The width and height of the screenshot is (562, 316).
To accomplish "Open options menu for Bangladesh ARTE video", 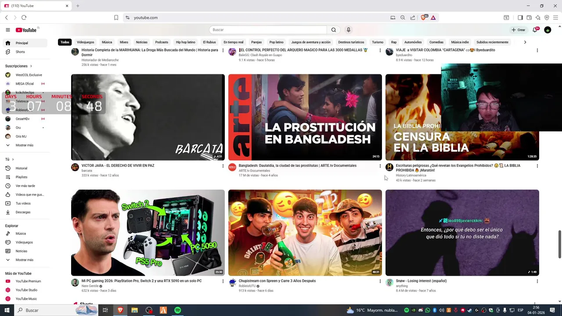I will click(x=380, y=166).
